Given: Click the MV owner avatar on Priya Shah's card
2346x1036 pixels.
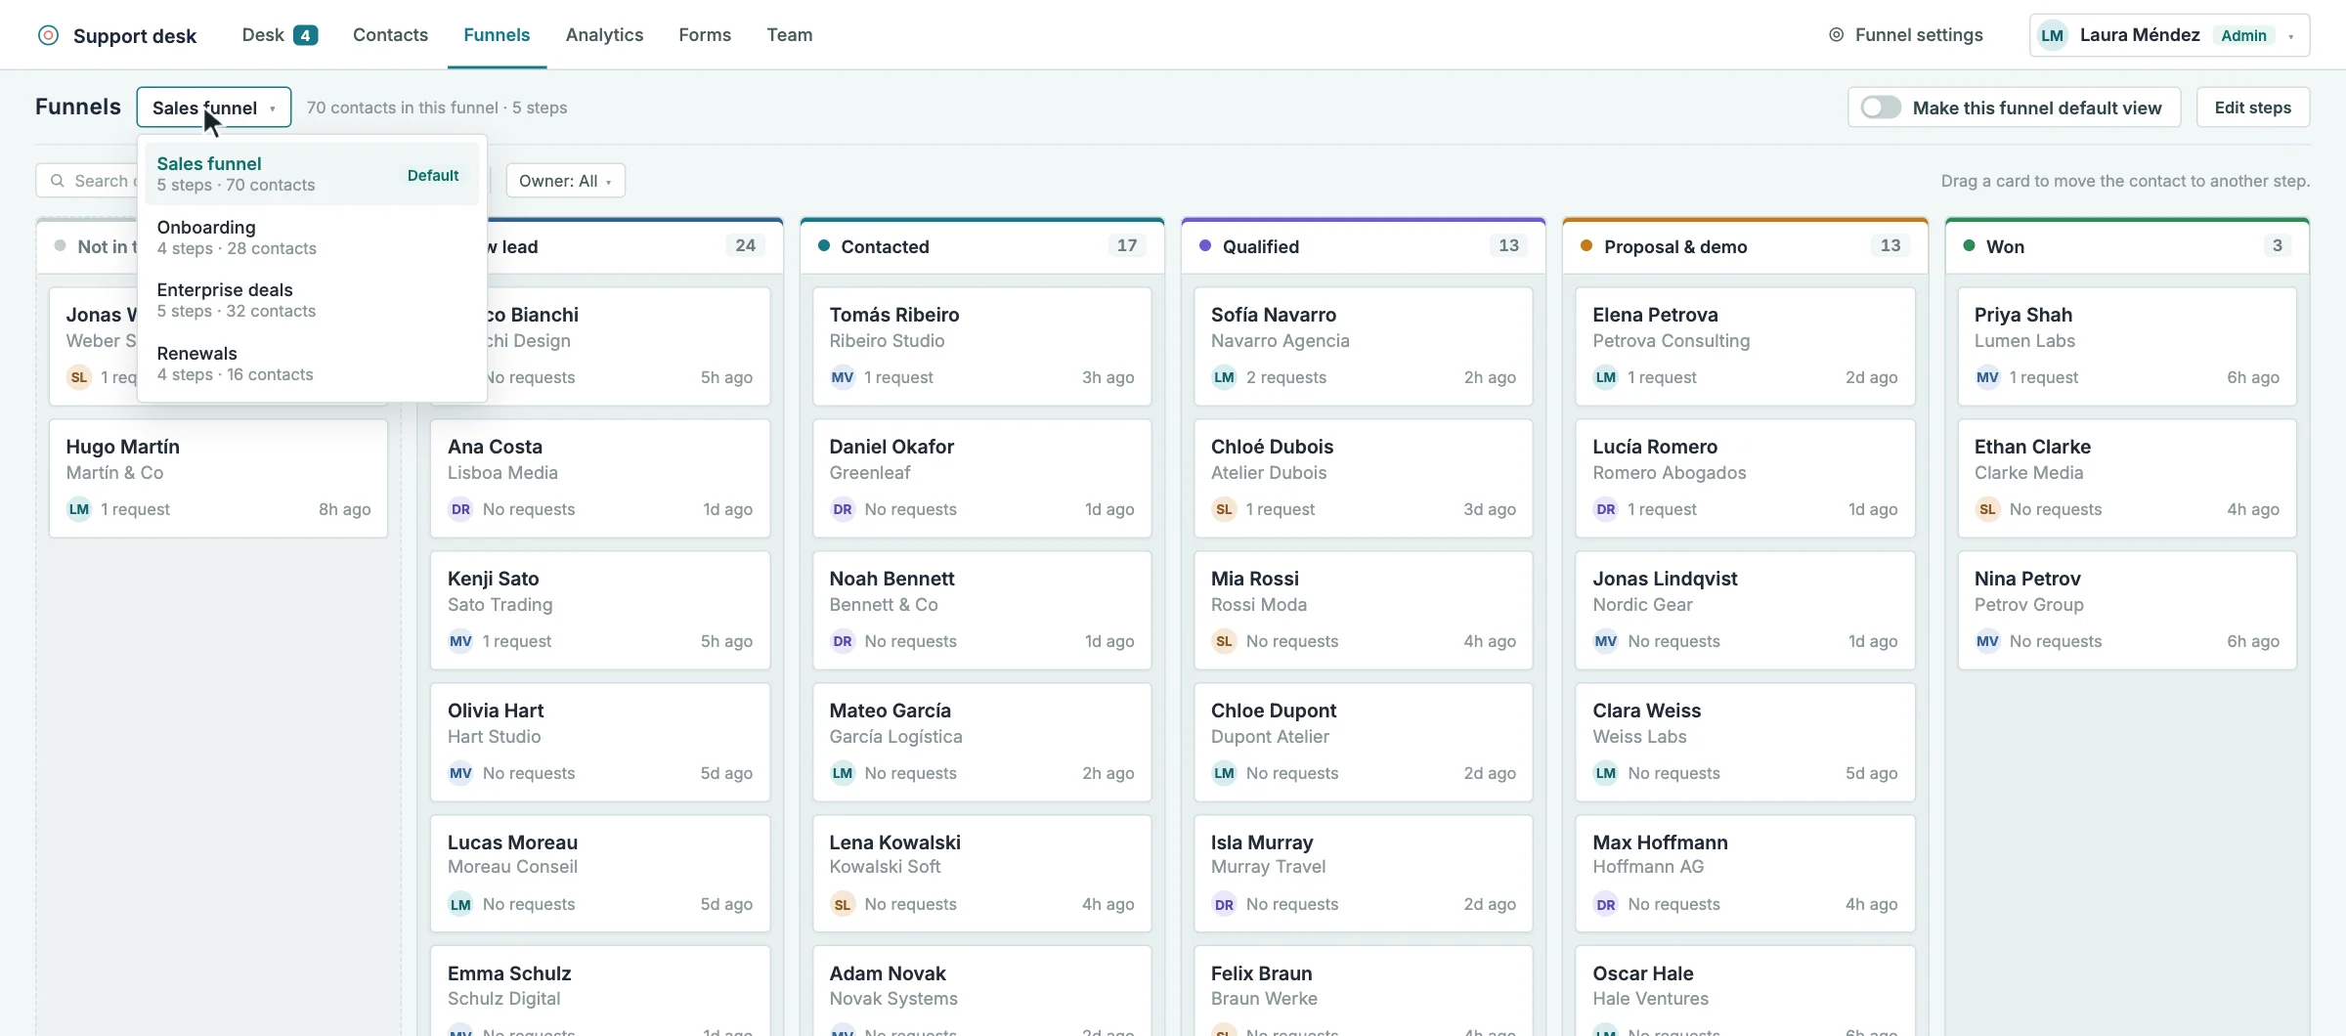Looking at the screenshot, I should pos(1987,377).
